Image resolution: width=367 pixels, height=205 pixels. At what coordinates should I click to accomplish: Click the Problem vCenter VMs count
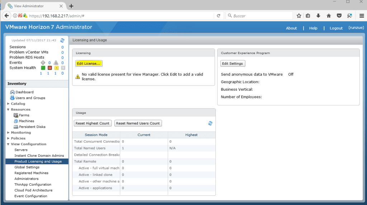point(62,52)
